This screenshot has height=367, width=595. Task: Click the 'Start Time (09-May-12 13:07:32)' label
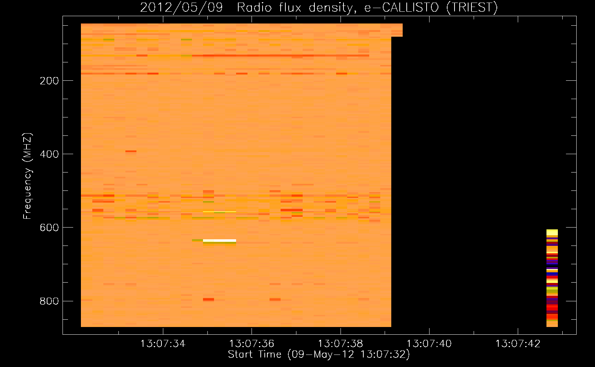point(319,355)
